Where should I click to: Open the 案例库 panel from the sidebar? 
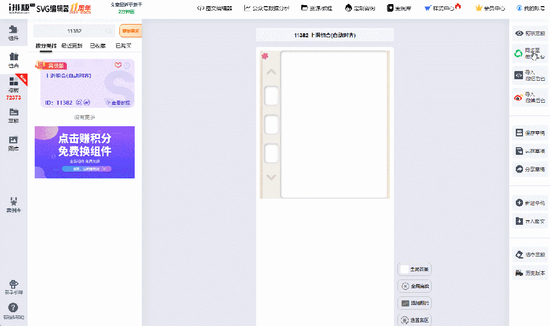[13, 203]
